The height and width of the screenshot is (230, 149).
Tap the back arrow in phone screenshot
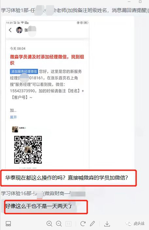coord(10,30)
